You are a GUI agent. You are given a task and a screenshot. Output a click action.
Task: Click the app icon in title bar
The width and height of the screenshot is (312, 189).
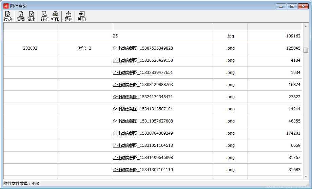click(6, 6)
